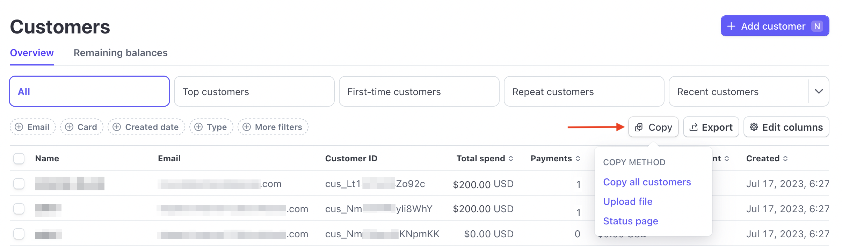Open the Upload file option
The image size is (842, 246).
[x=627, y=201]
